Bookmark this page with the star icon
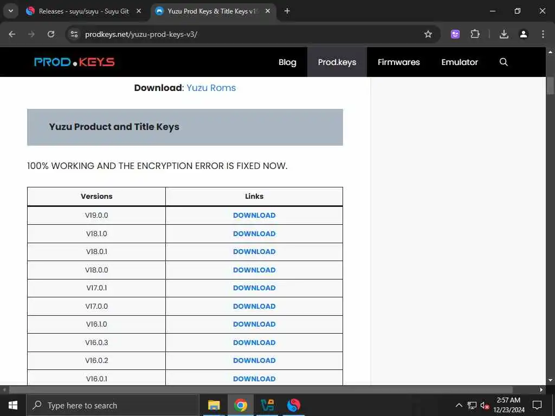The width and height of the screenshot is (555, 416). [x=428, y=34]
